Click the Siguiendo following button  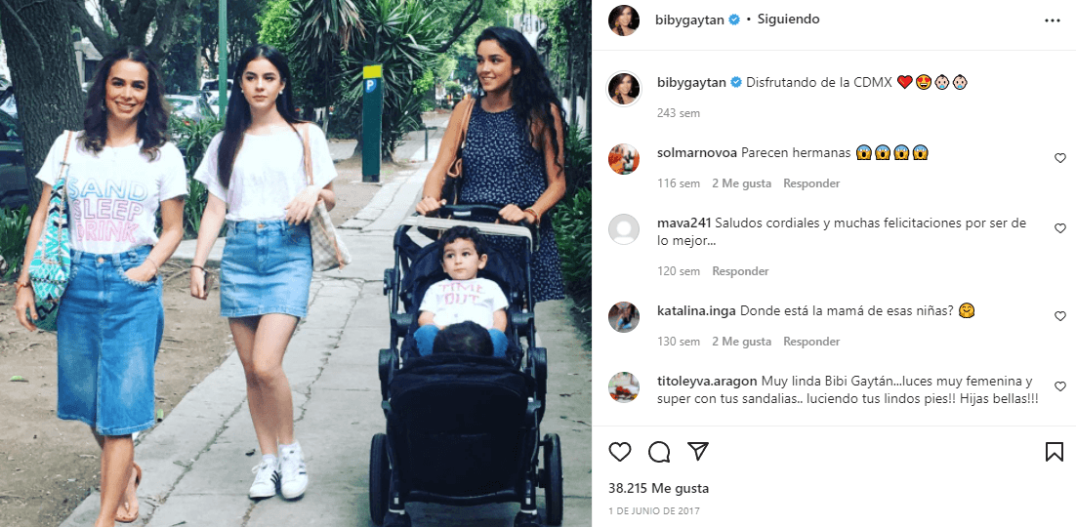[x=789, y=20]
